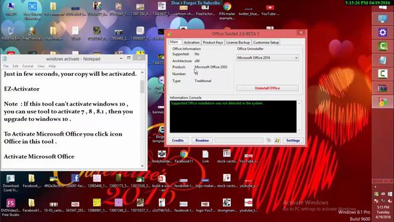Open the FreeTransla... desktop icon
Screen dimensions: 394x222
pos(33,33)
